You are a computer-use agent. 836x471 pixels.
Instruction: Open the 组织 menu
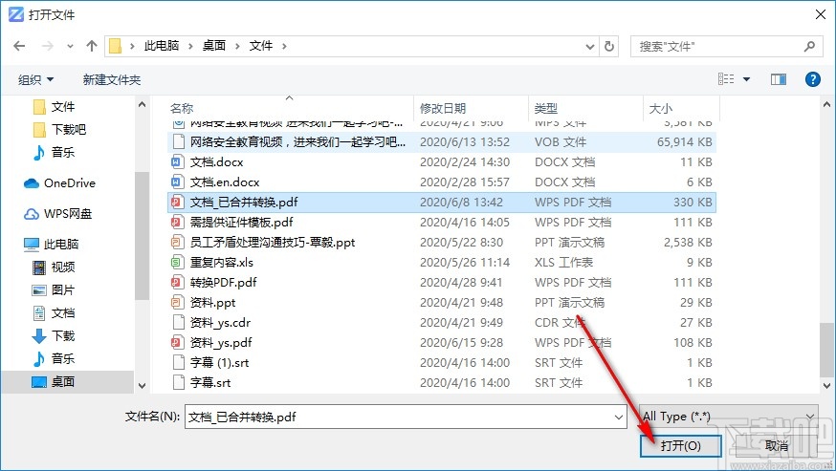35,79
